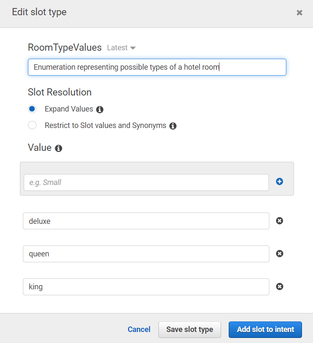The width and height of the screenshot is (313, 343).
Task: Remove the king slot value
Action: pos(280,286)
